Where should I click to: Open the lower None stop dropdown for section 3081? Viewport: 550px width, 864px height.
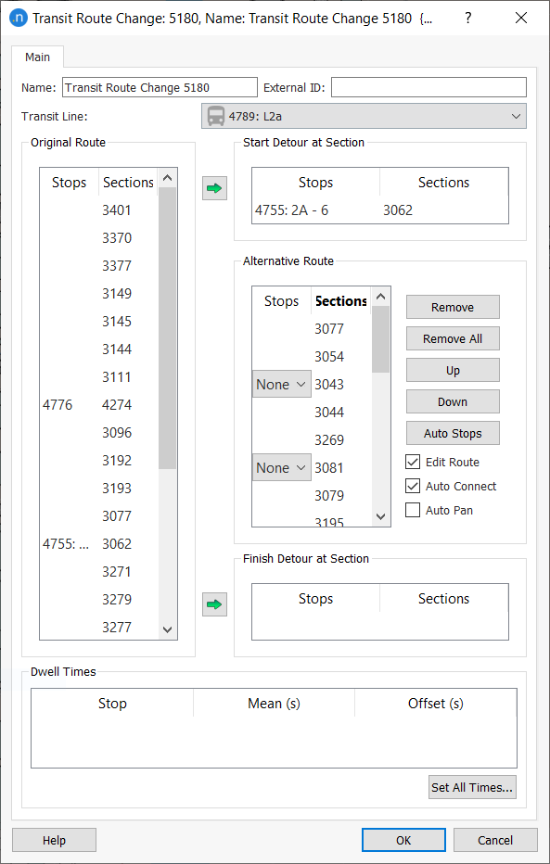(281, 467)
